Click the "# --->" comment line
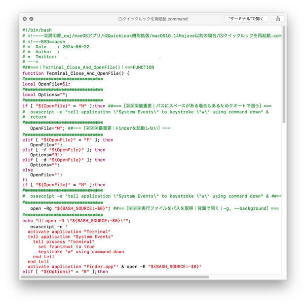This screenshot has width=306, height=305. click(x=30, y=62)
